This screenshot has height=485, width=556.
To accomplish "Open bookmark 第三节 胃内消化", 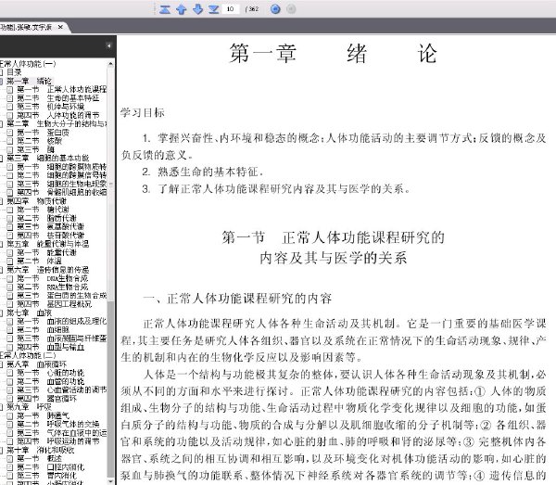I will 46,476.
